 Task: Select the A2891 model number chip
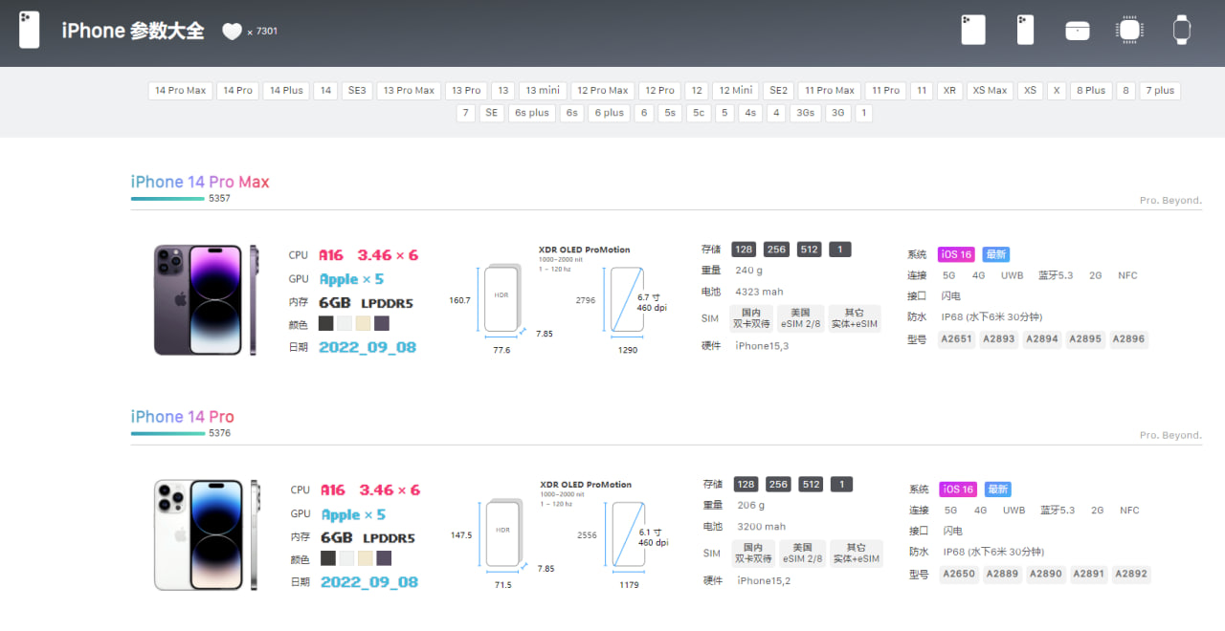tap(1088, 575)
